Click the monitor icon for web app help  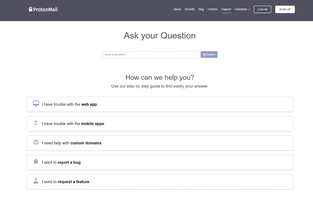[x=35, y=103]
